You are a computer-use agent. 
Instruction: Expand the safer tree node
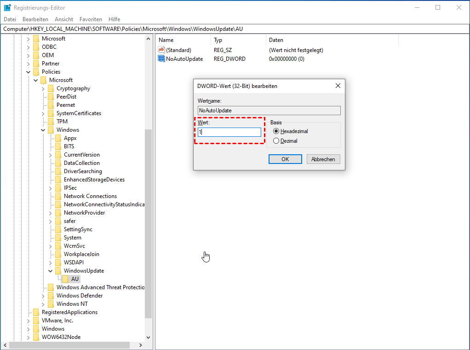[x=51, y=221]
